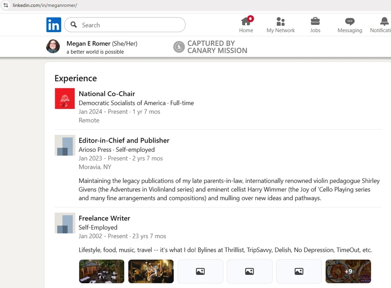The image size is (391, 288).
Task: Click the Megan E Romer name in header
Action: [88, 43]
